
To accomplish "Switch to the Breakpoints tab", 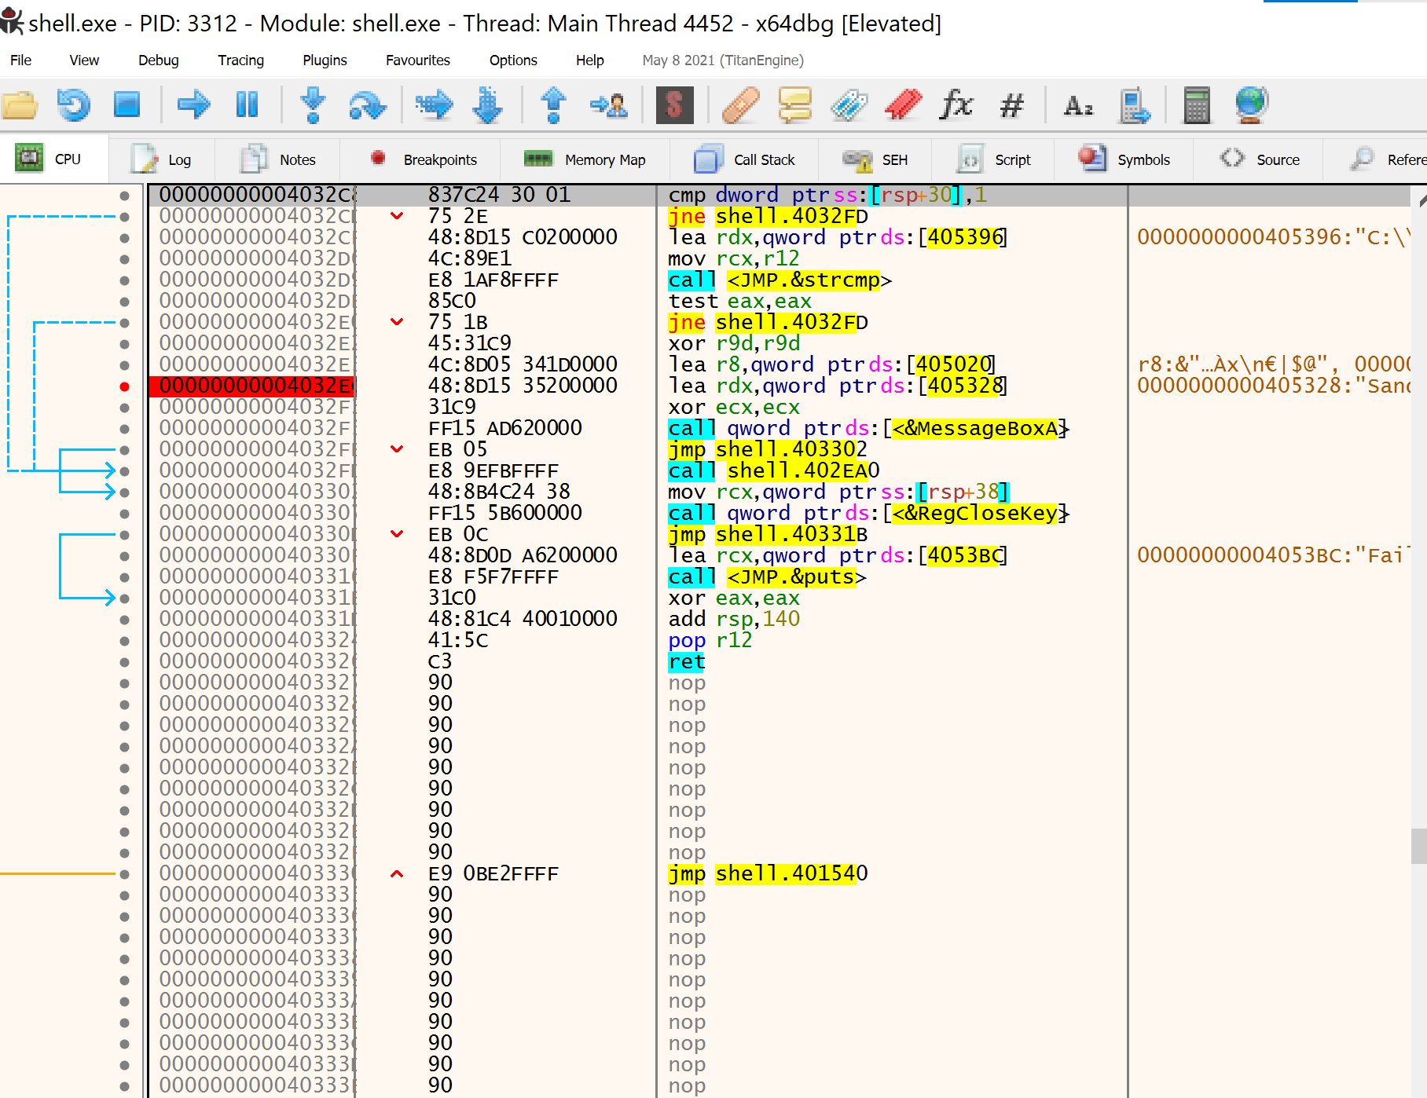I will coord(421,159).
